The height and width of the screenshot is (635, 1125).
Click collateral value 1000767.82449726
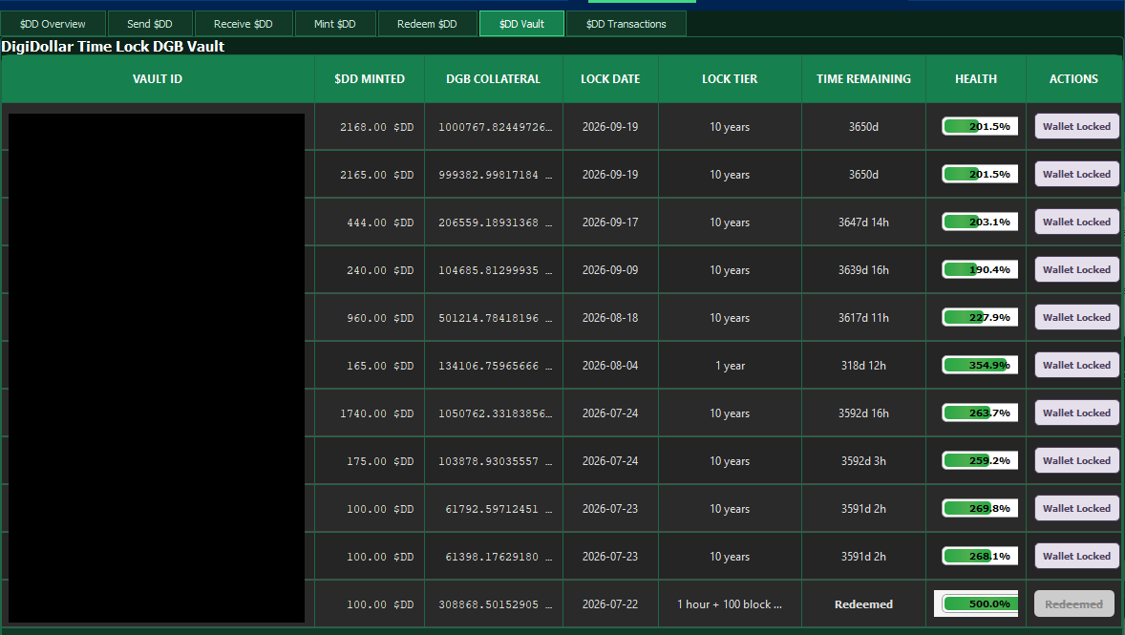tap(494, 127)
